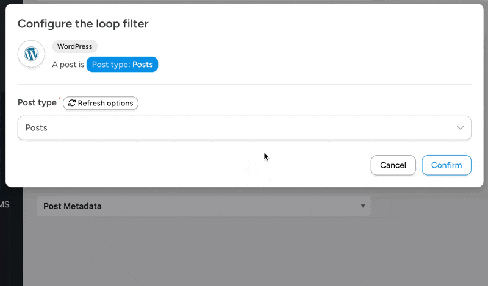This screenshot has width=488, height=286.
Task: Click the WordPress logo icon
Action: [x=31, y=54]
